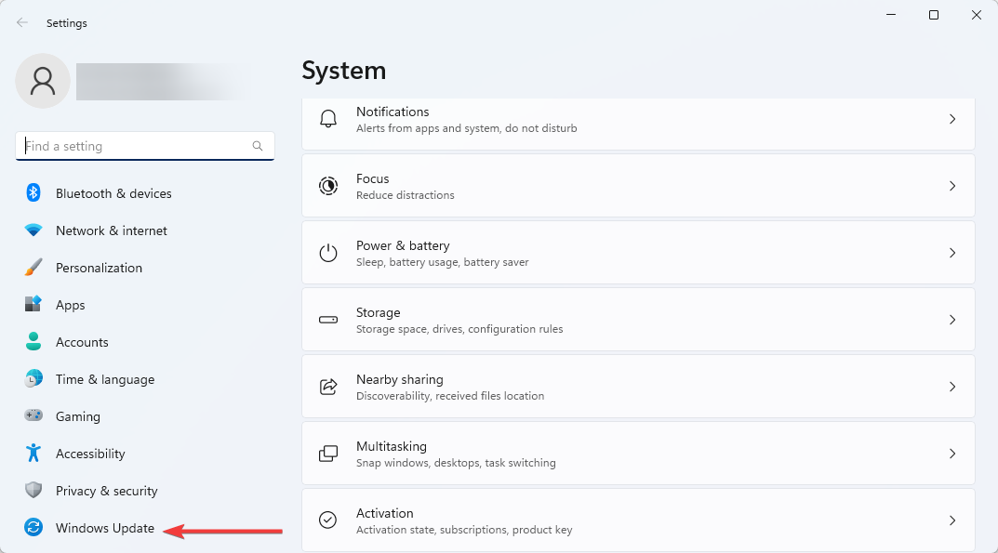The image size is (998, 553).
Task: Expand the Focus row chevron
Action: 952,186
